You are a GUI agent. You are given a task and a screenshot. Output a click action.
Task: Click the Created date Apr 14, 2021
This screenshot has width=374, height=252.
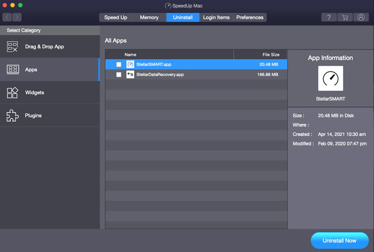coord(342,134)
